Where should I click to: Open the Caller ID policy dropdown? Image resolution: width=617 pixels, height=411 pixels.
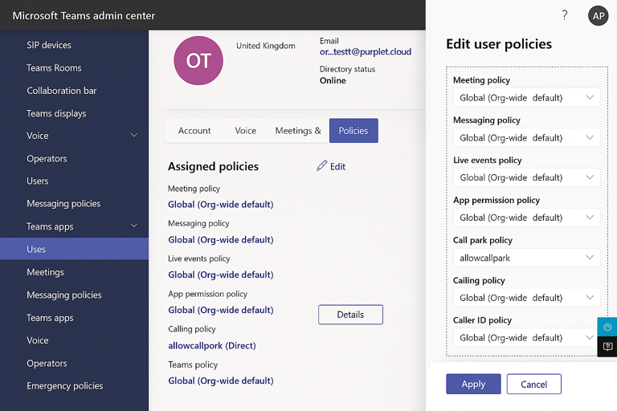(526, 338)
